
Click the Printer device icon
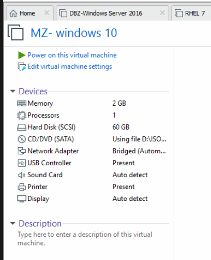coord(22,187)
